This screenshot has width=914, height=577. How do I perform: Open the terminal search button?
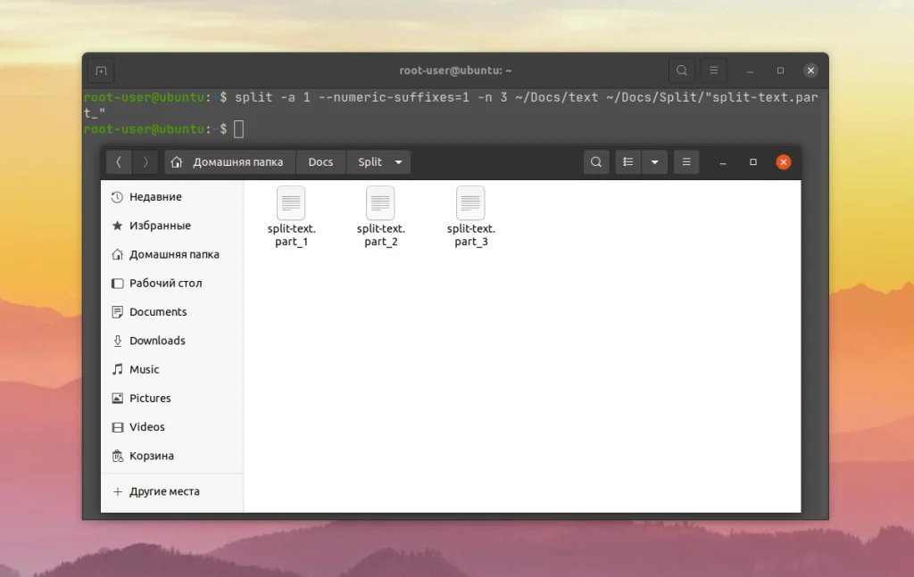[x=681, y=70]
